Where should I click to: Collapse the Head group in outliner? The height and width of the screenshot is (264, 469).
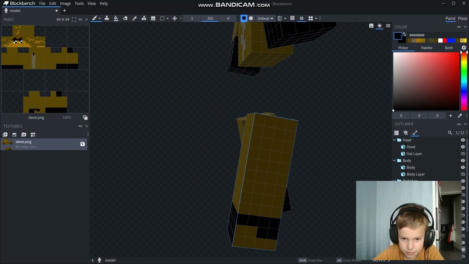[x=394, y=140]
